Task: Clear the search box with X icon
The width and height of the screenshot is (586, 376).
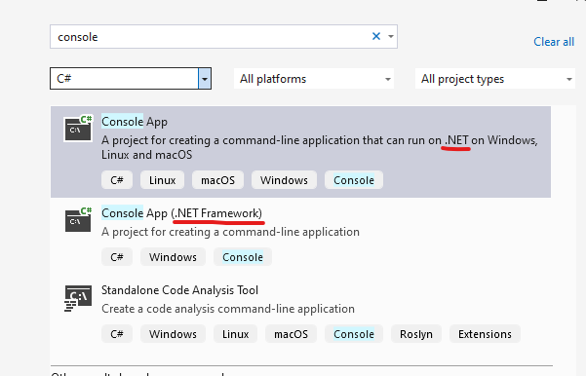Action: tap(376, 36)
